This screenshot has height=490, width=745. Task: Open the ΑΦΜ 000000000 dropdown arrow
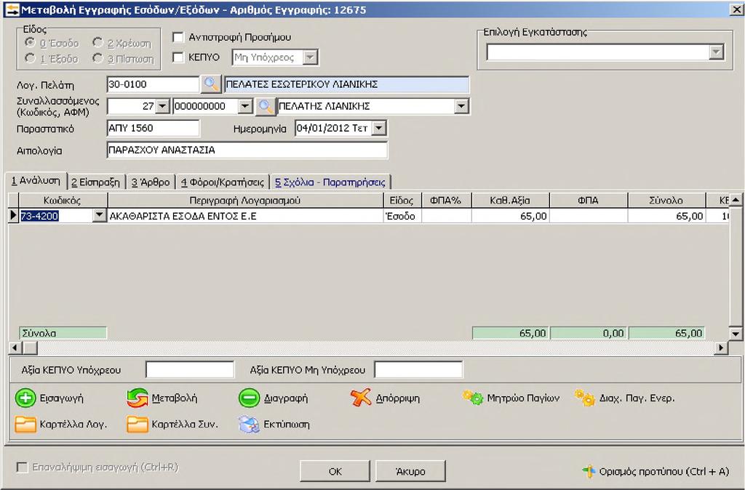[x=244, y=106]
